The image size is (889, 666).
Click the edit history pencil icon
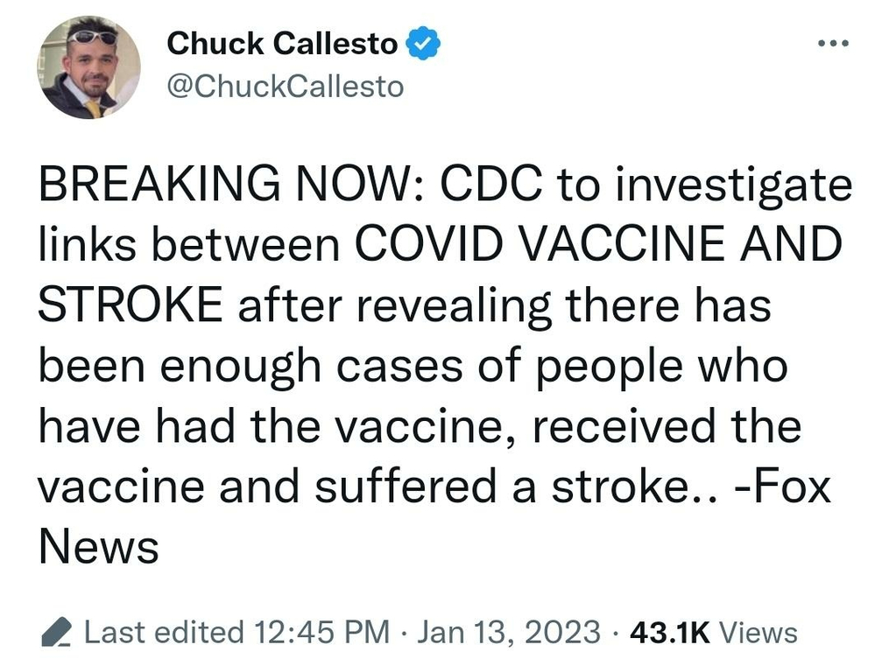[x=57, y=631]
